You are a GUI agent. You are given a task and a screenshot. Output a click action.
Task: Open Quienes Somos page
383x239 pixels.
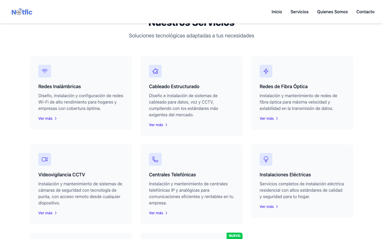tap(332, 12)
